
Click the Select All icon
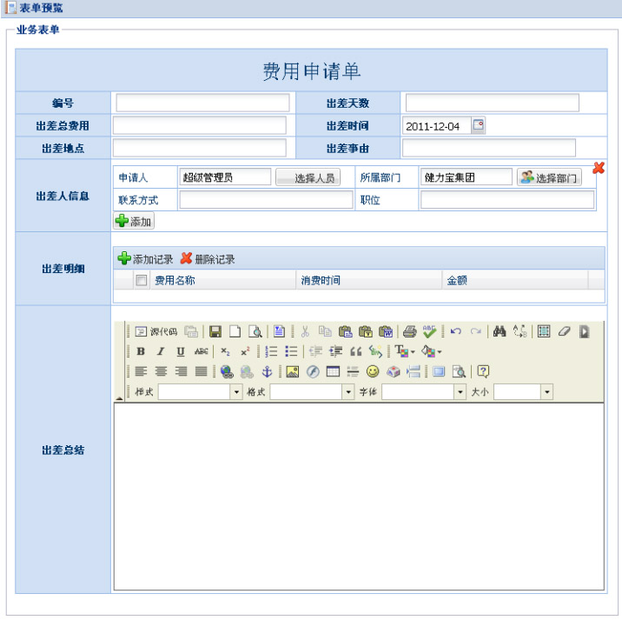coord(544,331)
